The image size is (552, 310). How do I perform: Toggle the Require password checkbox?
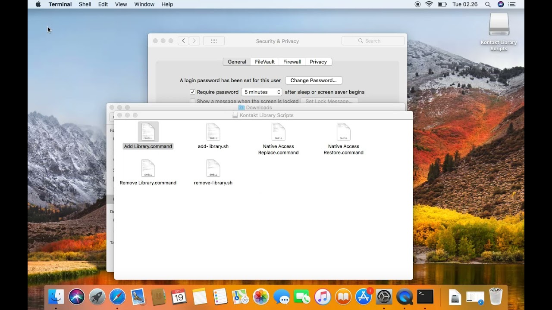[x=193, y=92]
